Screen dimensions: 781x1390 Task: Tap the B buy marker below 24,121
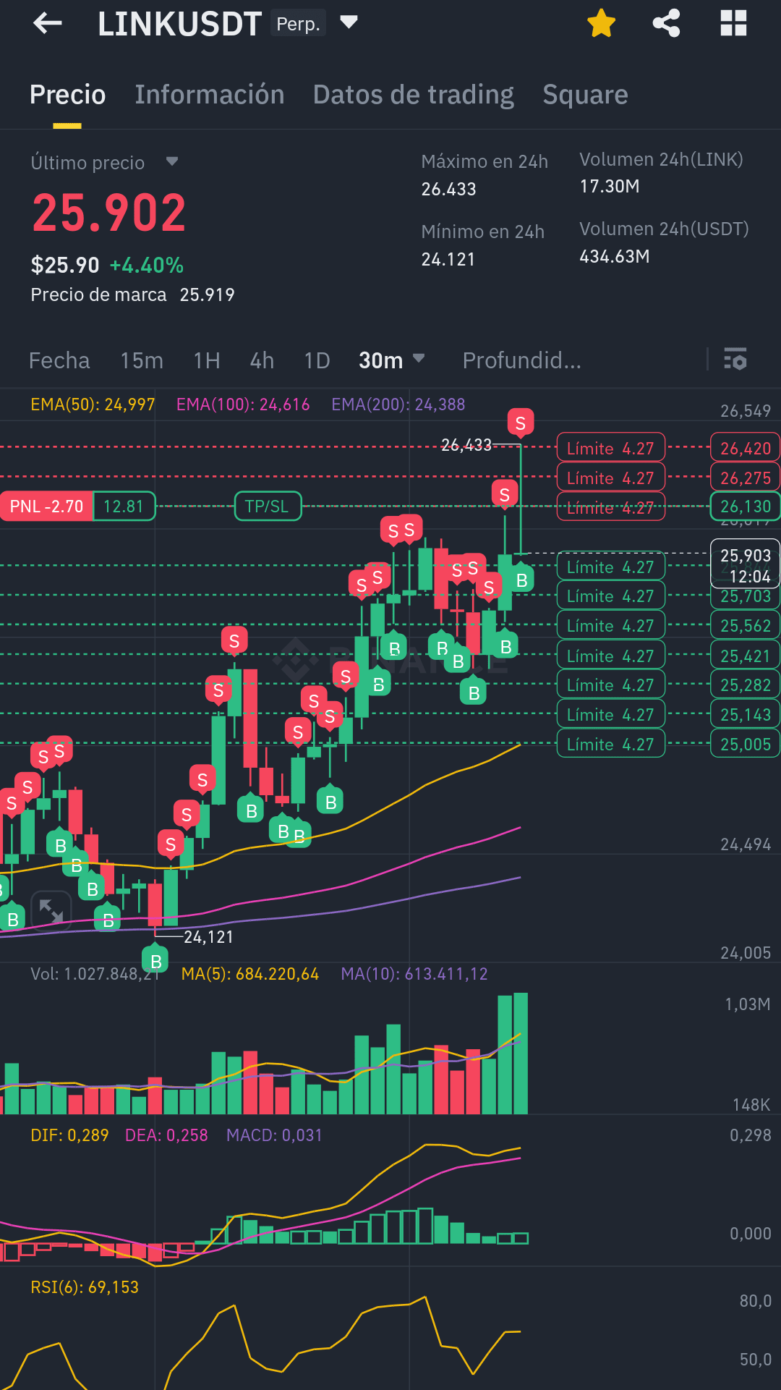[155, 959]
